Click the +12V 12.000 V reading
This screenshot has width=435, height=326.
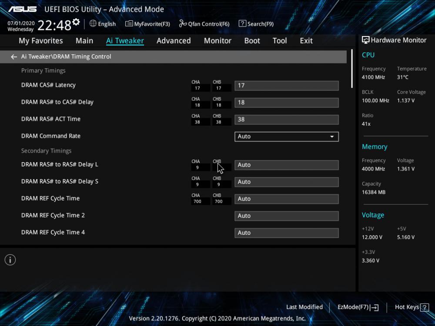pos(372,237)
